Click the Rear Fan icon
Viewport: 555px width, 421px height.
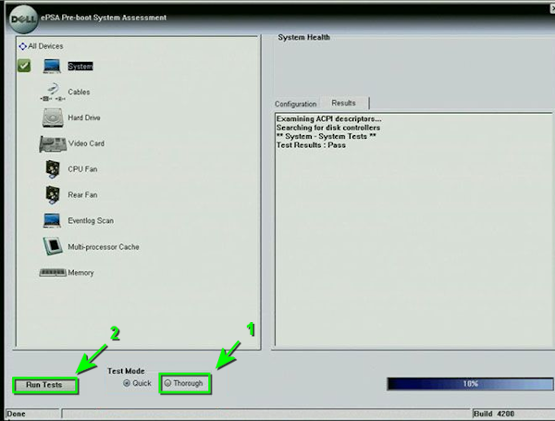coord(53,194)
